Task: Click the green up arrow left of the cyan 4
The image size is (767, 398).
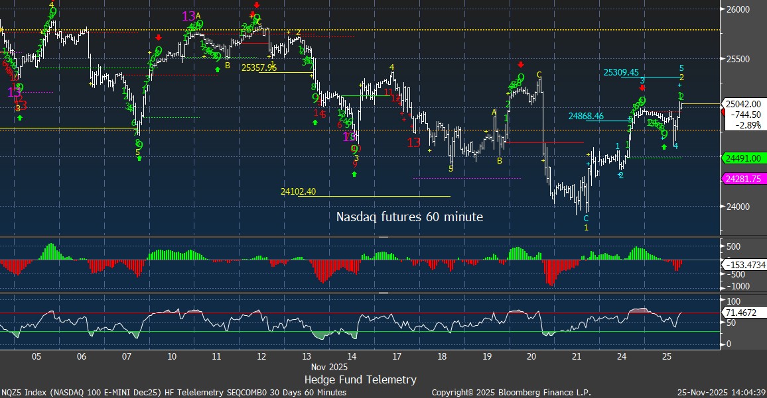Action: 664,146
